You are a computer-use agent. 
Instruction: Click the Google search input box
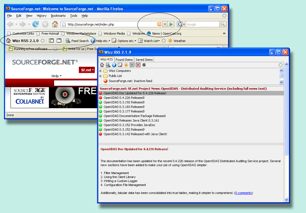pos(202,24)
